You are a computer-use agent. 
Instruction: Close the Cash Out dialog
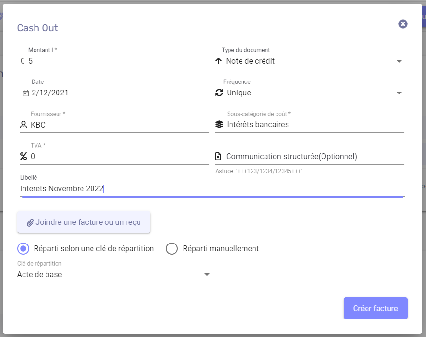tap(403, 24)
